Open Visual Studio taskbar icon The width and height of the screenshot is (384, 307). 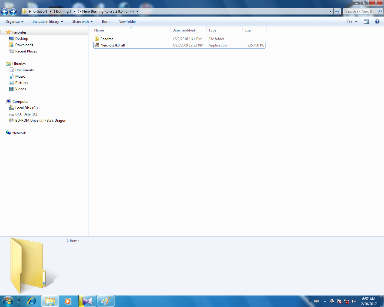87,301
